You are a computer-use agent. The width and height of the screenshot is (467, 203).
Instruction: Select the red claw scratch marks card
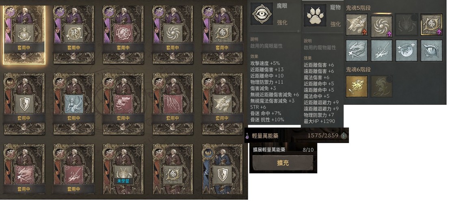pyautogui.click(x=173, y=104)
